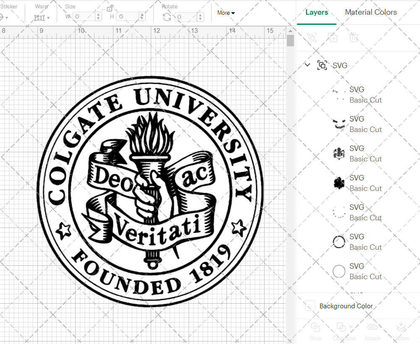420x344 pixels.
Task: Open the More dropdown menu
Action: tap(226, 13)
